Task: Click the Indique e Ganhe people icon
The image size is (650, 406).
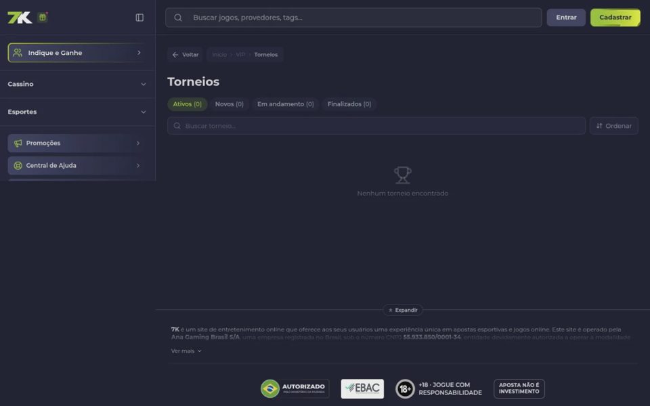Action: (x=18, y=53)
